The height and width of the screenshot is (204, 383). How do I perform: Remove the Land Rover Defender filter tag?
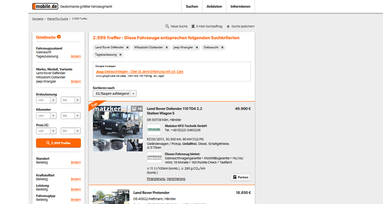pyautogui.click(x=127, y=47)
